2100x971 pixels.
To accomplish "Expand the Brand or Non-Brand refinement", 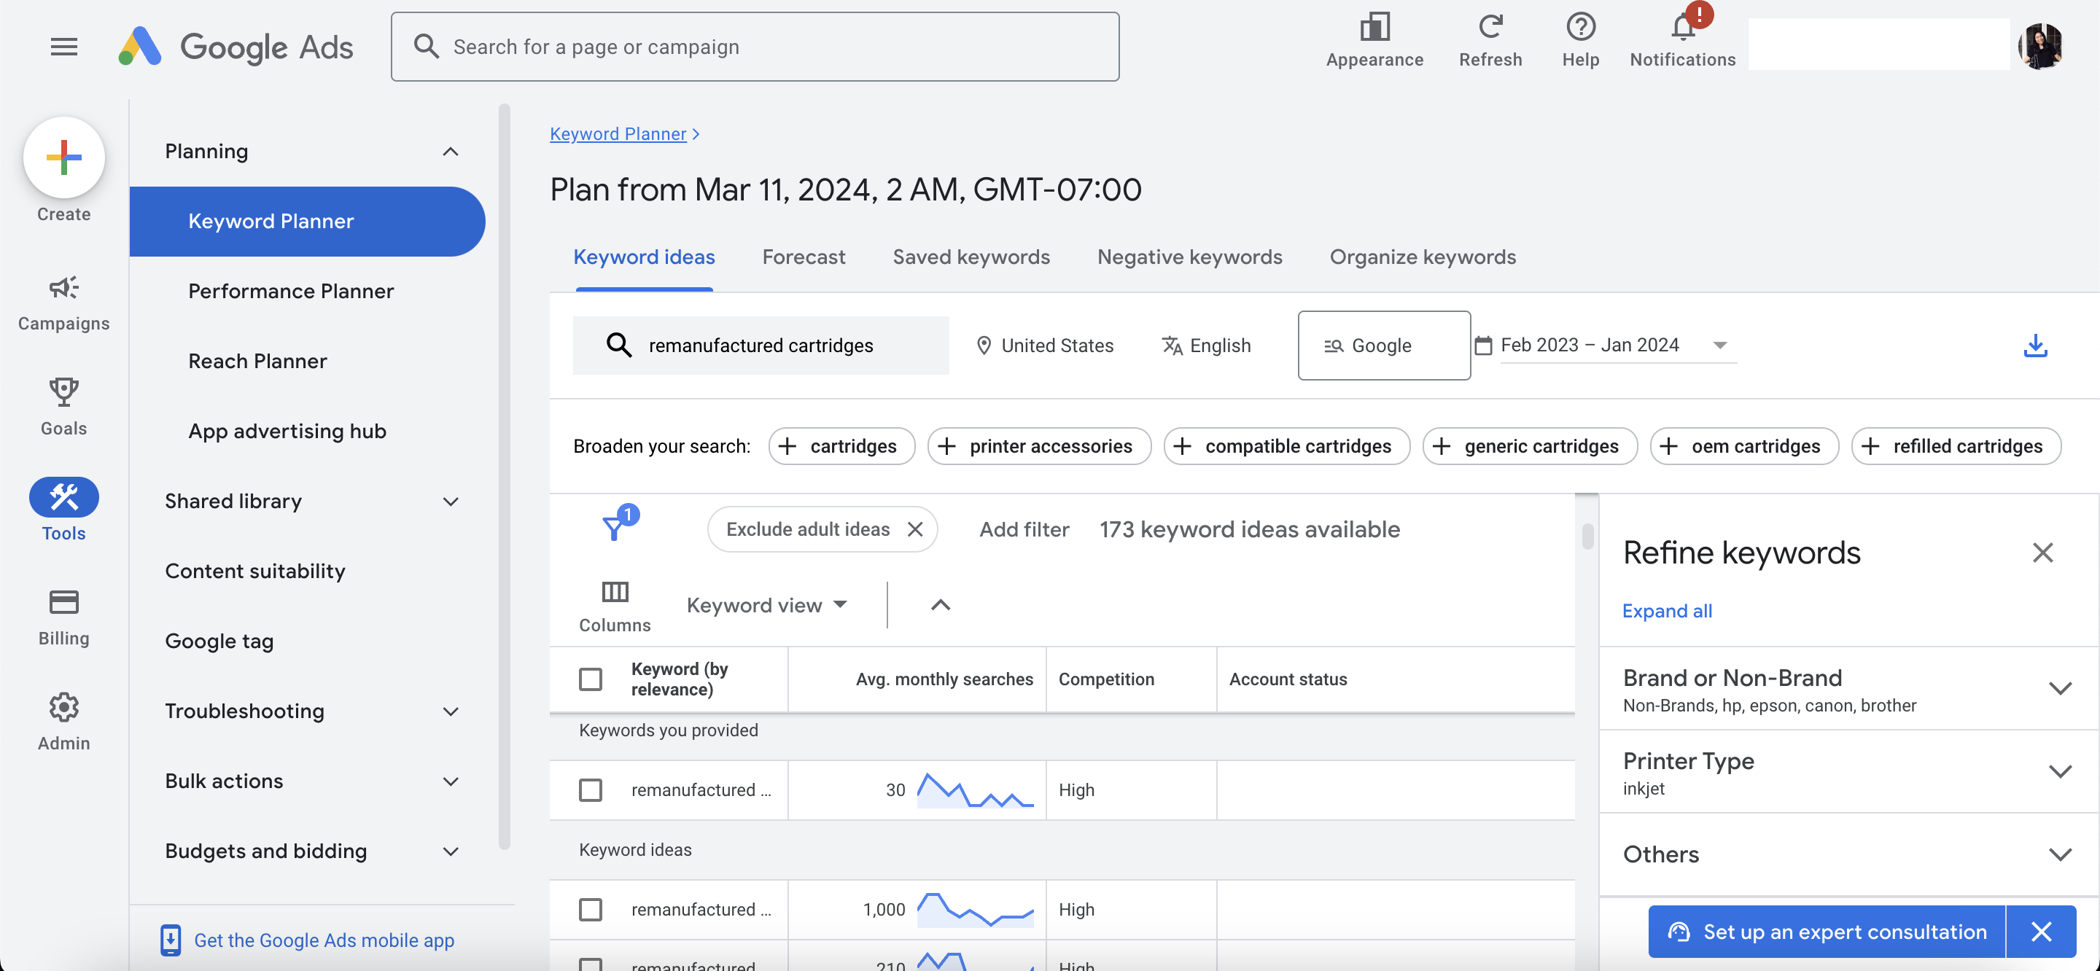I will [2059, 689].
